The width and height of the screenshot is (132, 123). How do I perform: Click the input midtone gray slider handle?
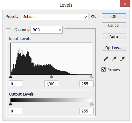(51, 77)
